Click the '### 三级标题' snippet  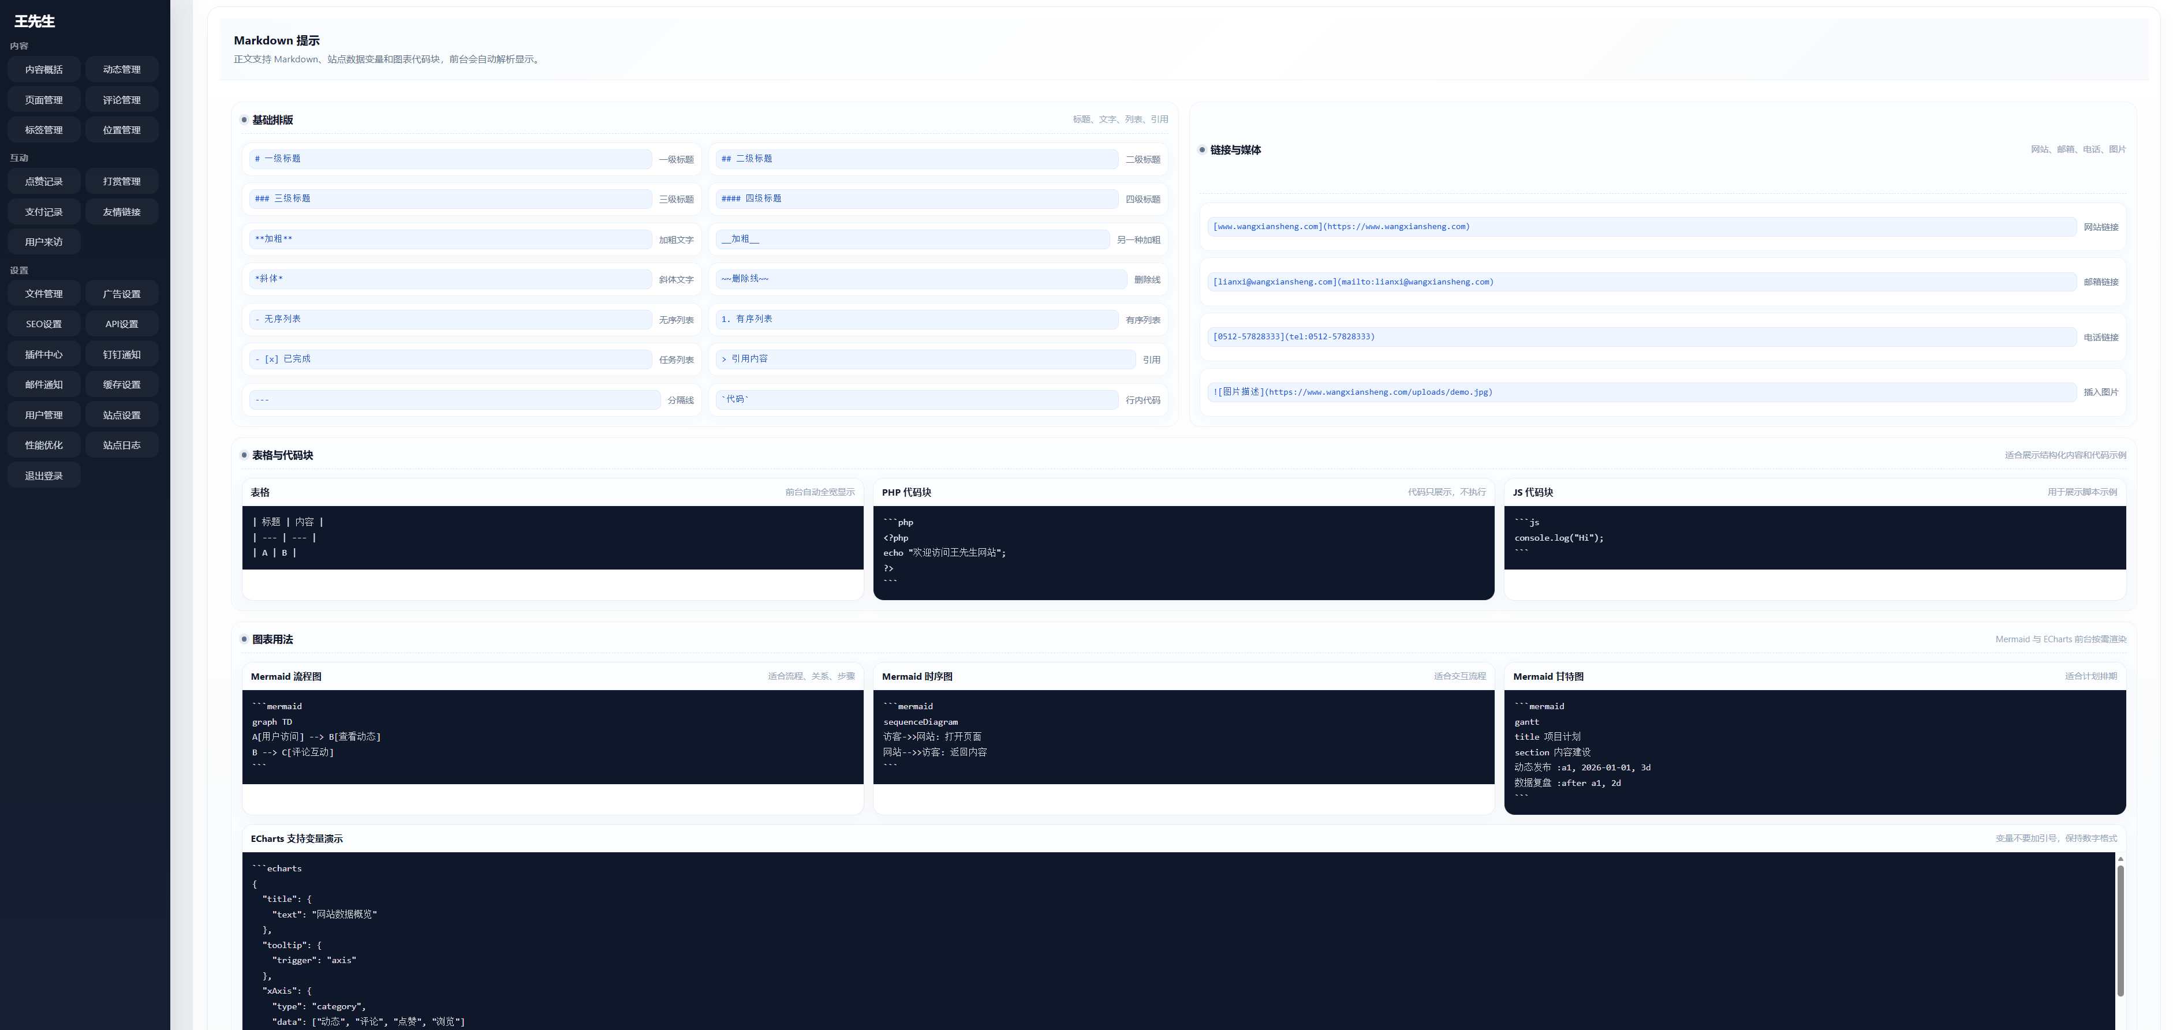[450, 198]
